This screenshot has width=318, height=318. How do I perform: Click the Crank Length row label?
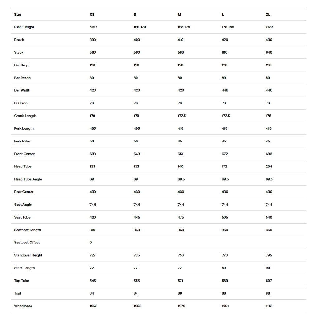click(25, 116)
